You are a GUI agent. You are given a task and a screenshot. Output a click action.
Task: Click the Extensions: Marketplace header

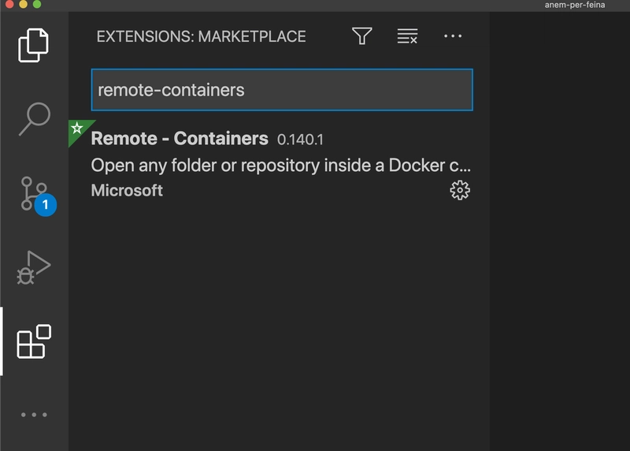coord(202,36)
